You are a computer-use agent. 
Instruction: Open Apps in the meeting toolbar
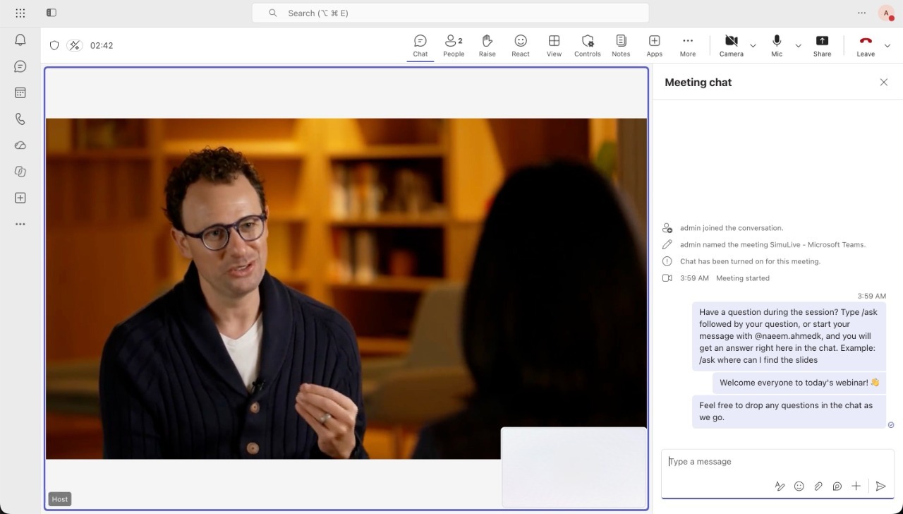point(654,45)
